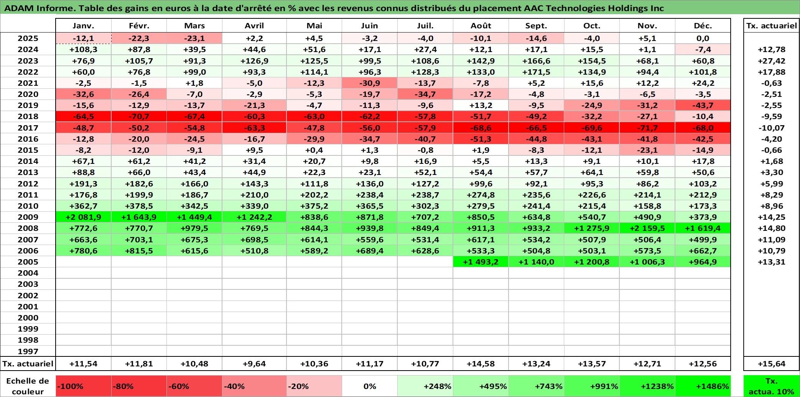This screenshot has width=800, height=397.
Task: Select the empty January 2004 cell
Action: [83, 273]
